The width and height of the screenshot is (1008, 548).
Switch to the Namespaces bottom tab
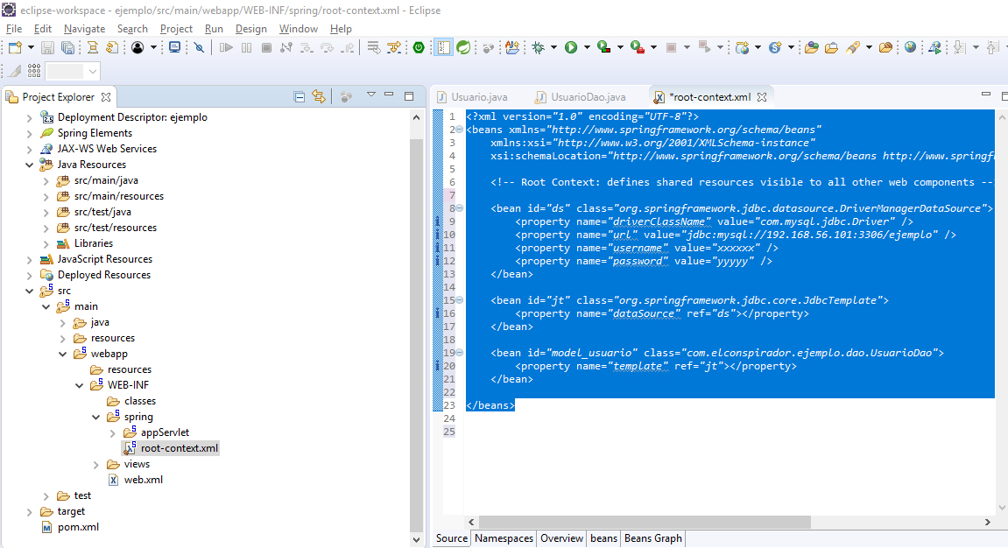point(504,538)
